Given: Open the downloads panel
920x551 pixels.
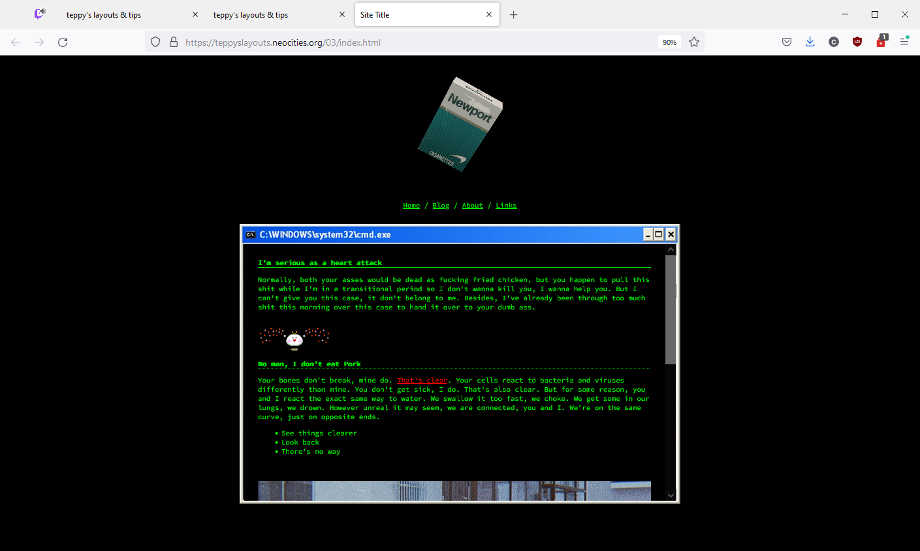Looking at the screenshot, I should coord(810,42).
